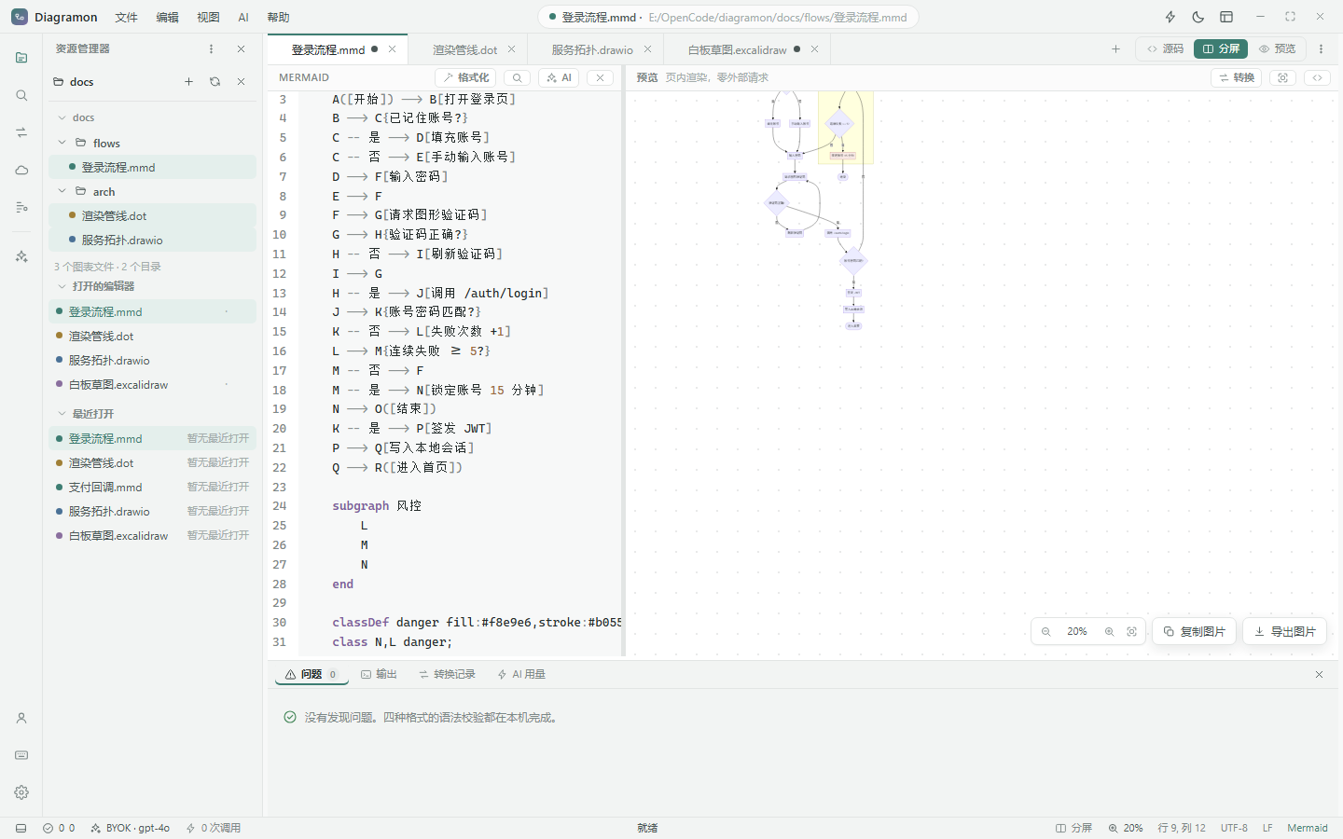Image resolution: width=1343 pixels, height=839 pixels.
Task: Switch to 预览 preview-only view
Action: 1277,48
